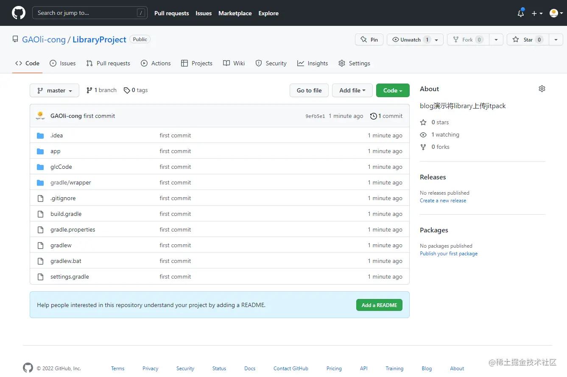This screenshot has width=567, height=377.
Task: Click the footer GitHub logo
Action: click(28, 368)
